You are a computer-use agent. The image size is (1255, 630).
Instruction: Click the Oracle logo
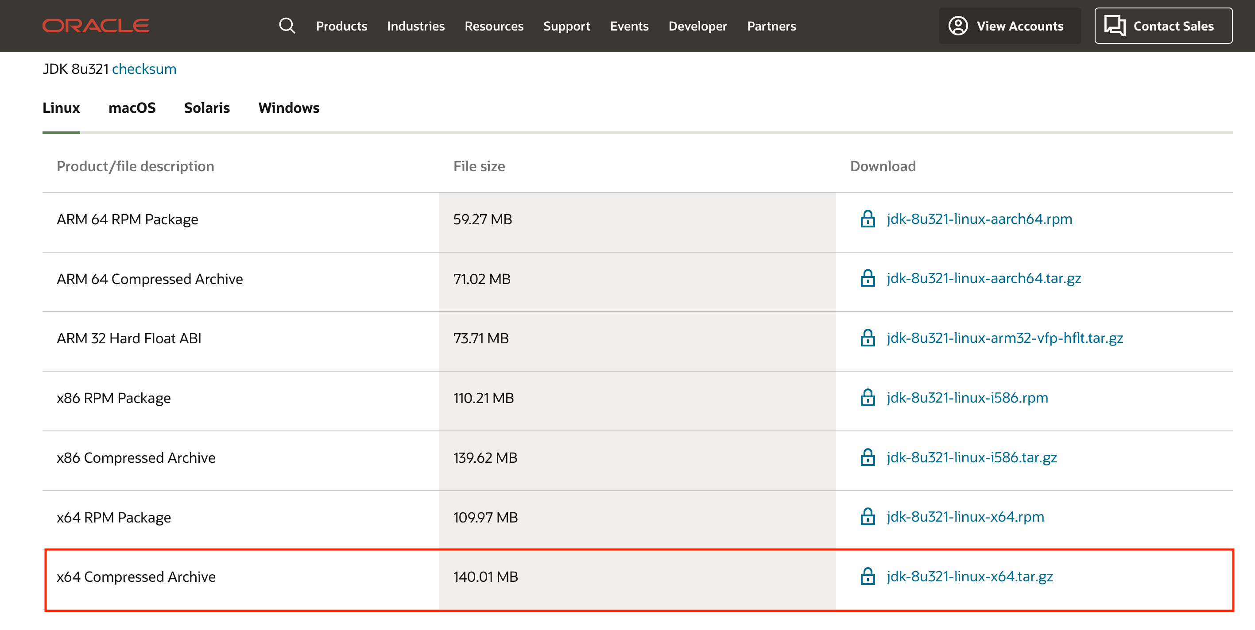point(96,26)
